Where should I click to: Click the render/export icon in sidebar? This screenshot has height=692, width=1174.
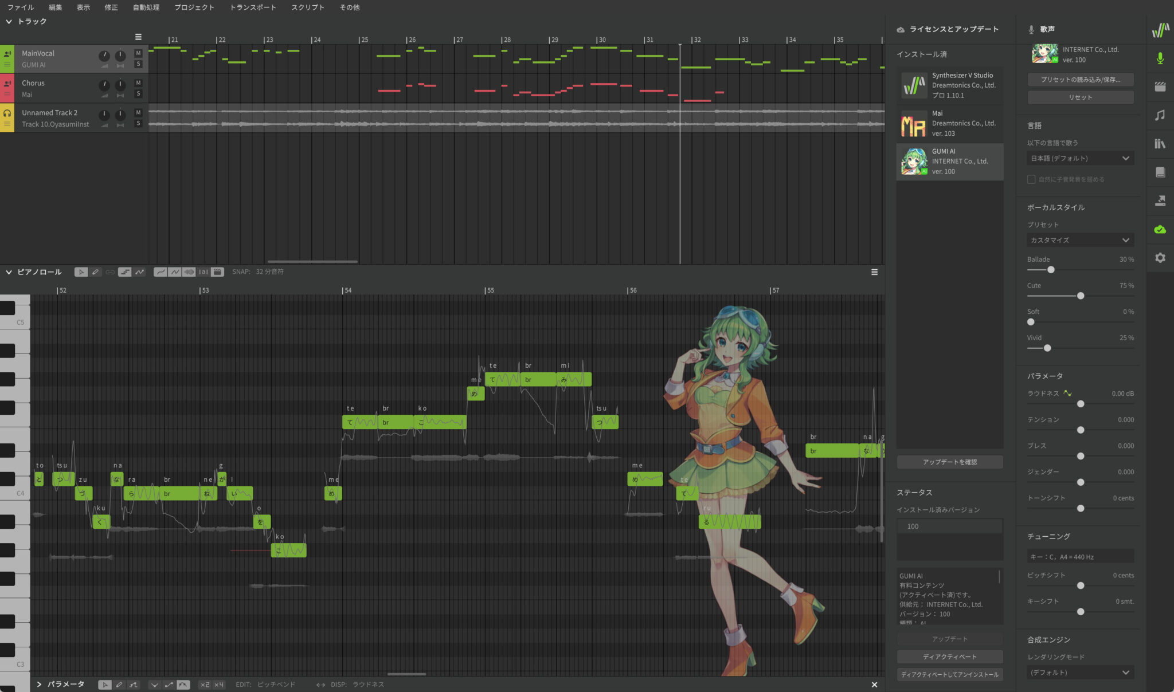1160,201
